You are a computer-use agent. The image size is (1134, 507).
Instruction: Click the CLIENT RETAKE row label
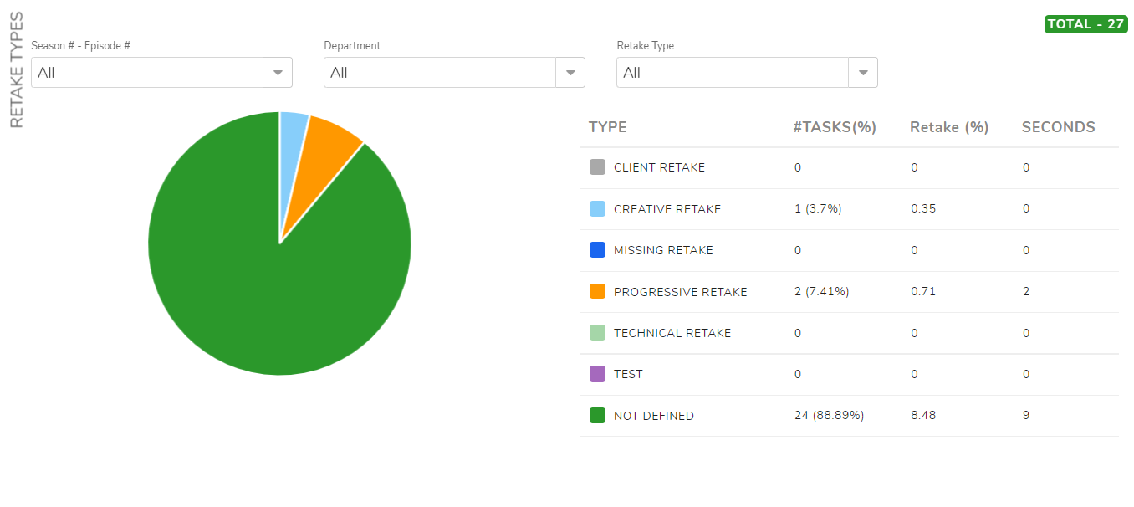659,167
